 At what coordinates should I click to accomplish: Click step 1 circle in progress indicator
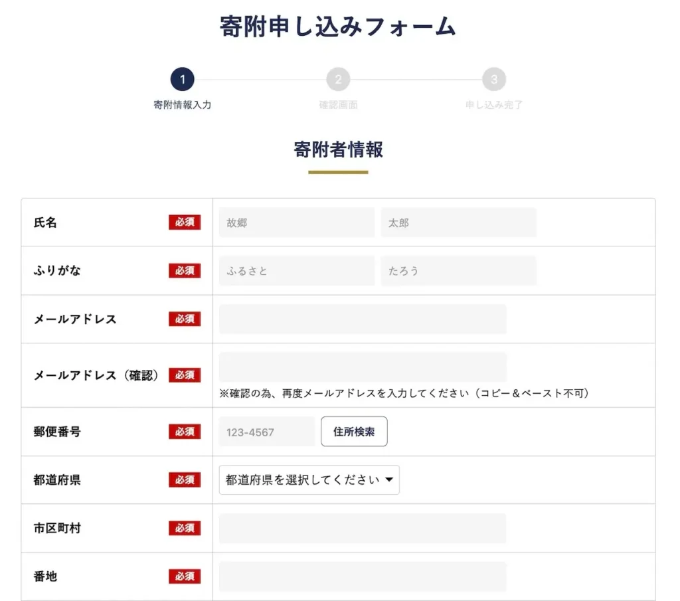pos(182,80)
